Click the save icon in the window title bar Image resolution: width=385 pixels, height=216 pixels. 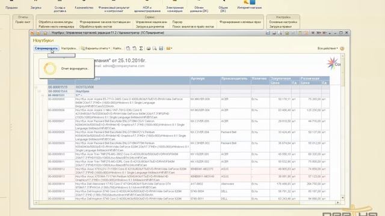click(x=268, y=33)
